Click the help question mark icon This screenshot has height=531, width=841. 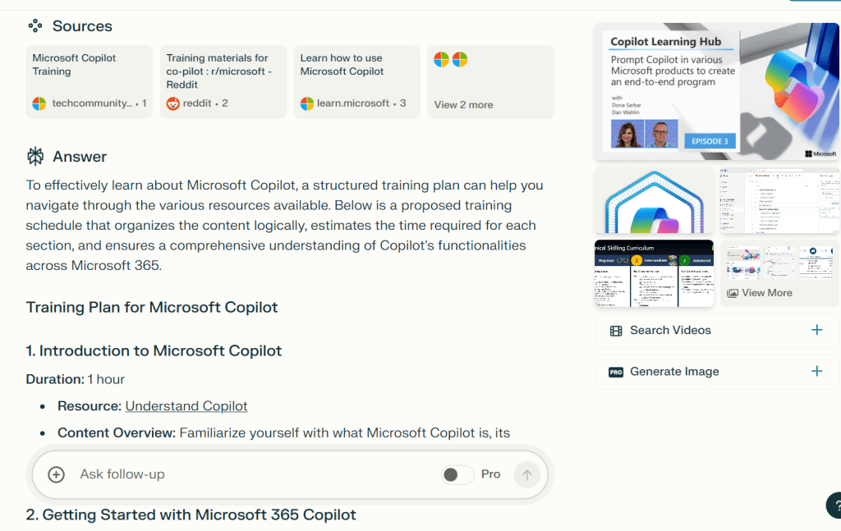pyautogui.click(x=834, y=503)
